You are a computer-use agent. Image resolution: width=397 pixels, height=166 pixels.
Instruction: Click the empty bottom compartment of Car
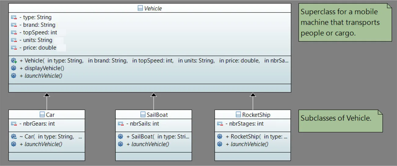47,156
